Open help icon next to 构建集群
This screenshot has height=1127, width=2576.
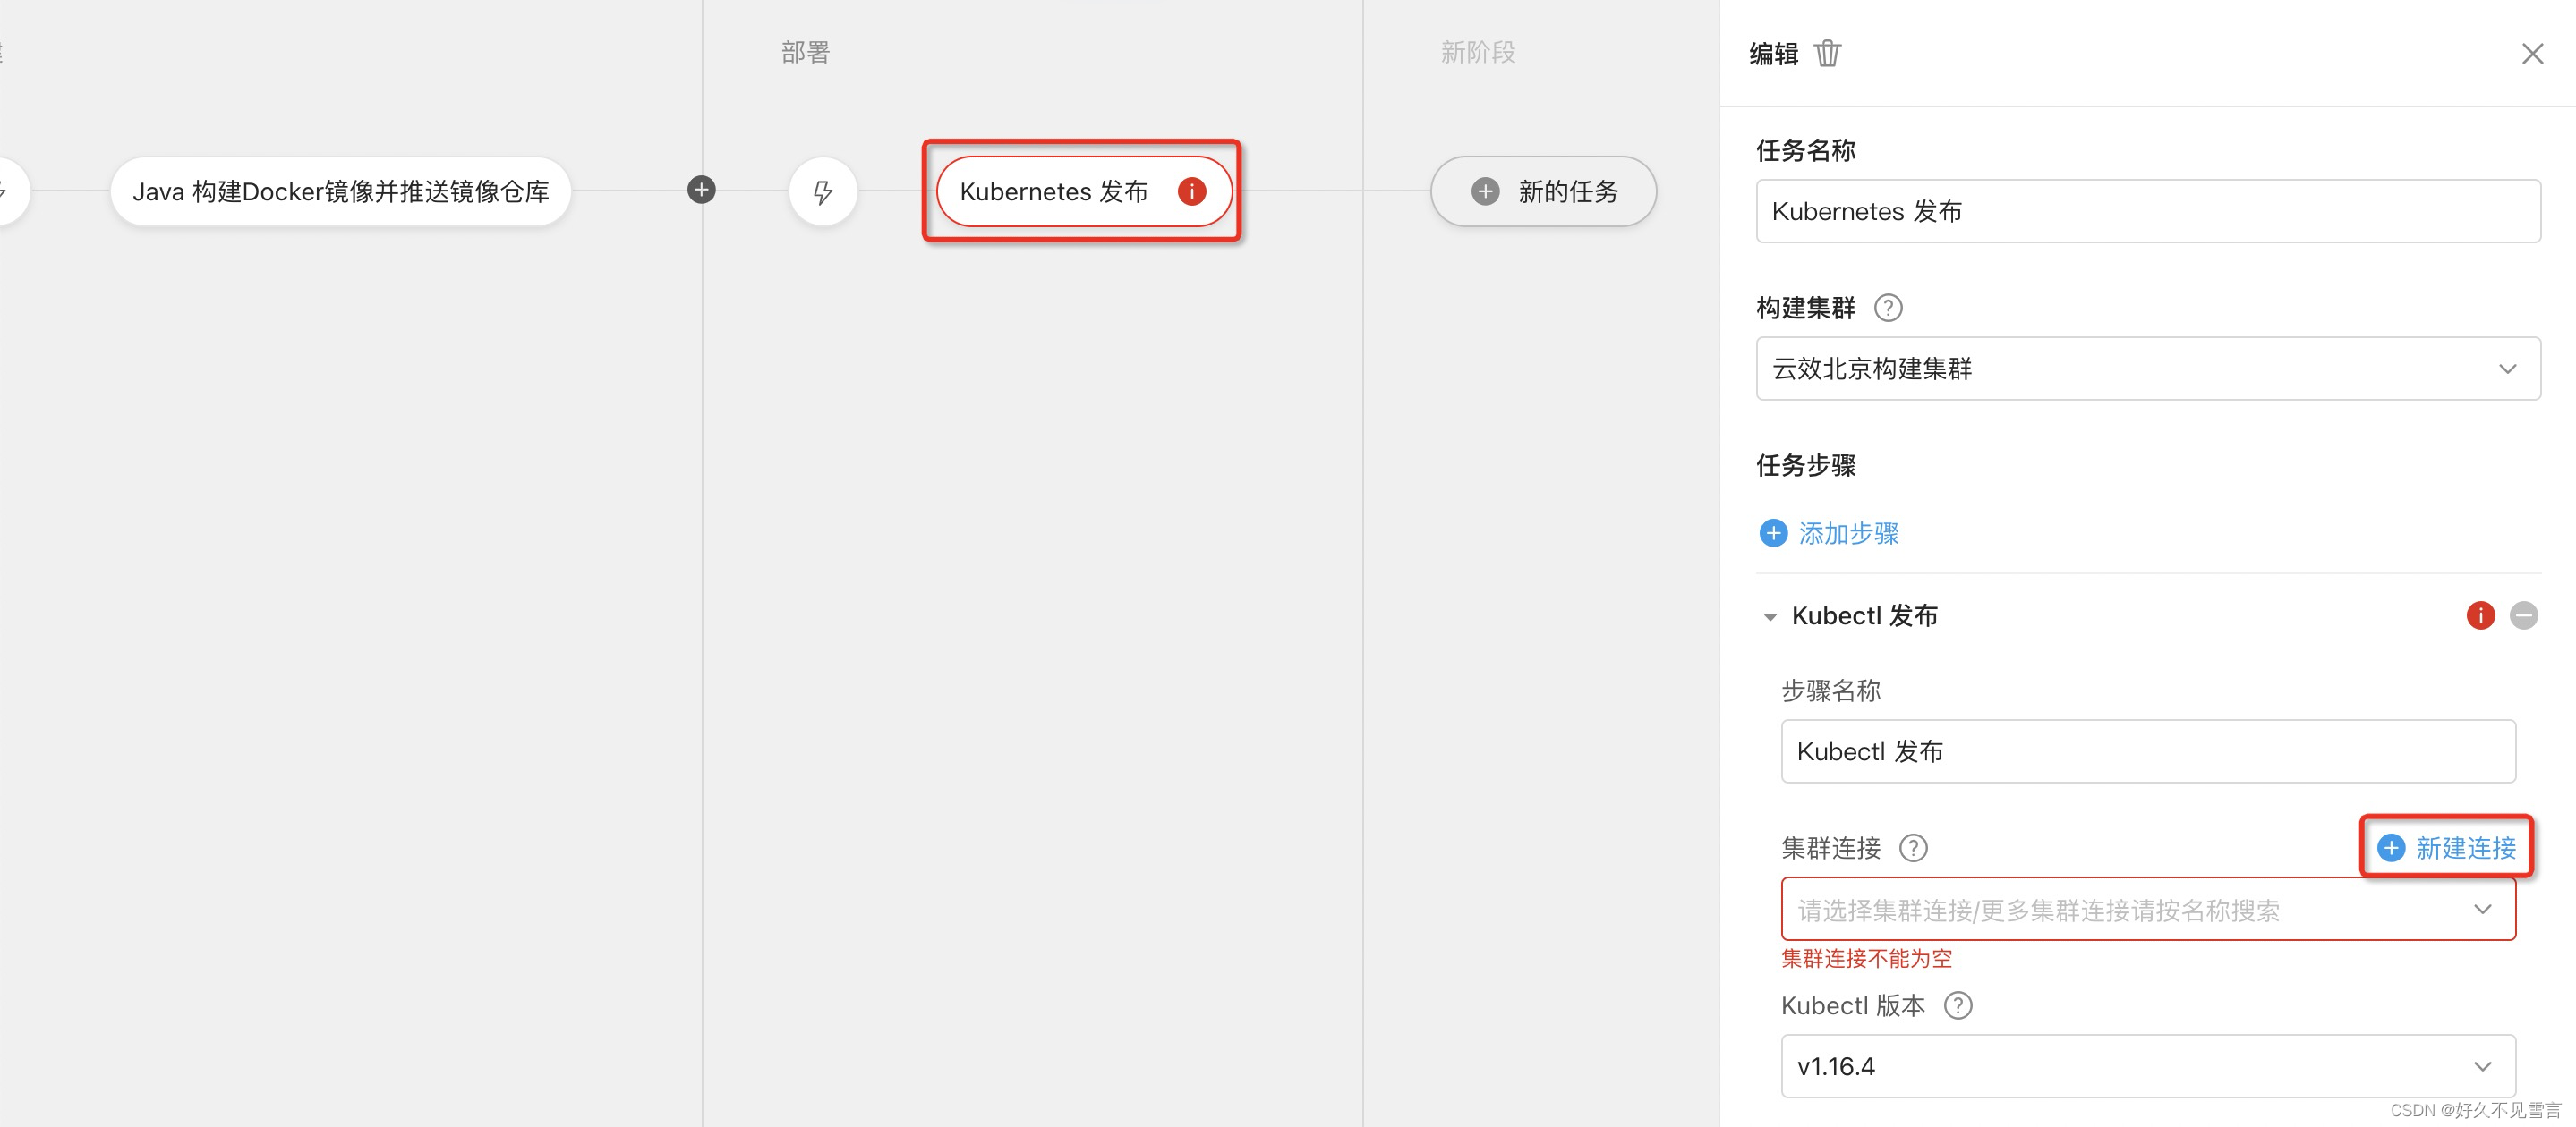1888,308
